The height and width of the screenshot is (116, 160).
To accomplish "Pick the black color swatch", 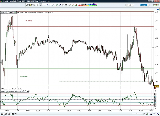I will [x=86, y=4].
